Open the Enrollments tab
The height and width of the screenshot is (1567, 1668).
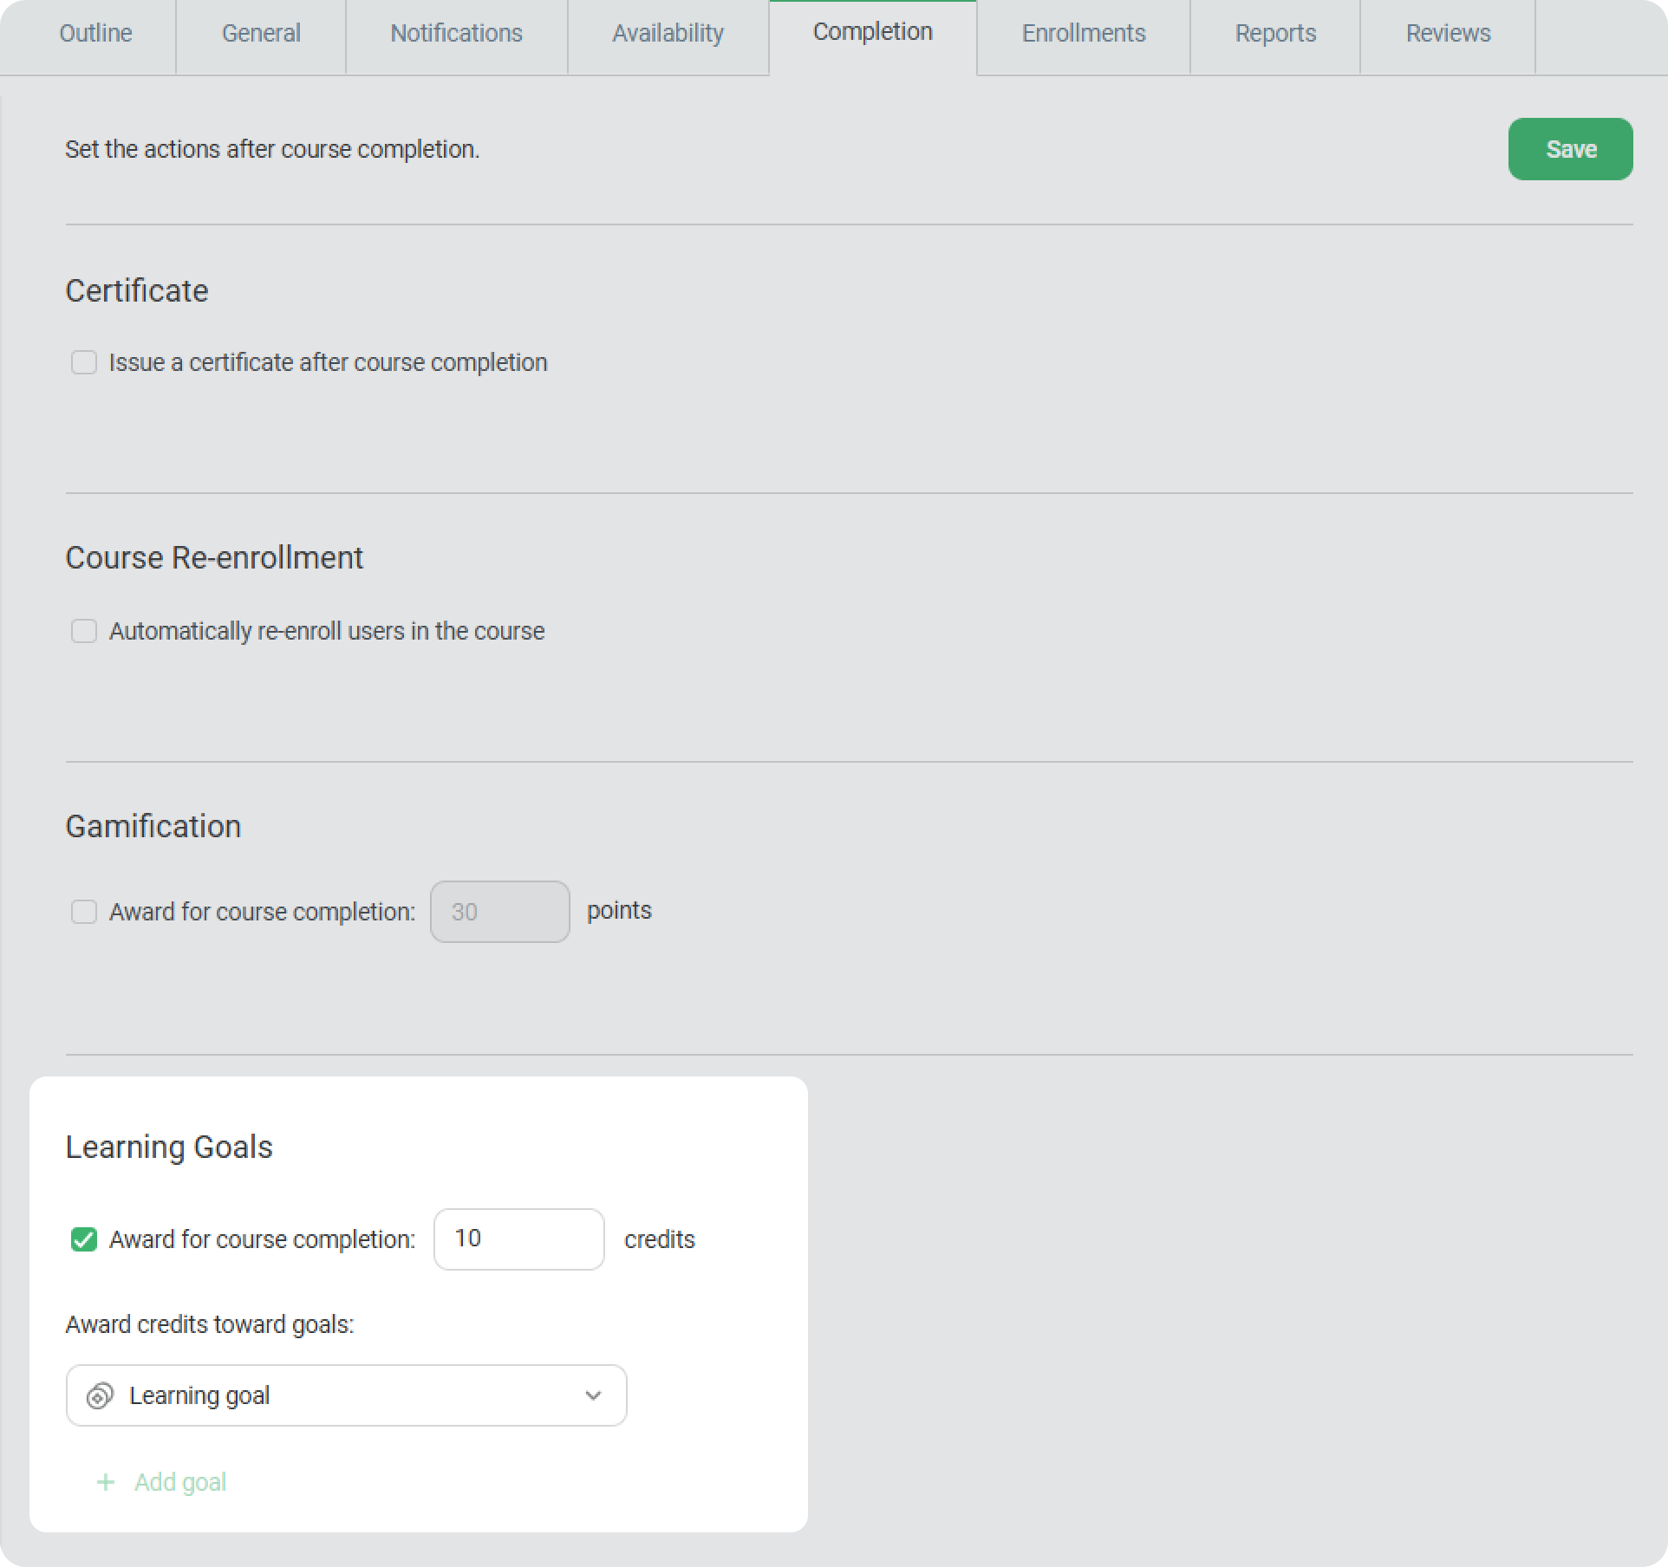pos(1084,34)
